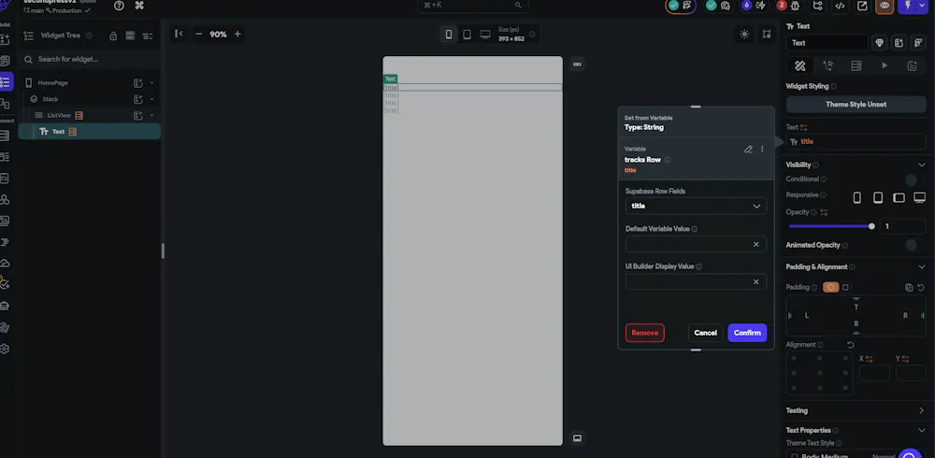This screenshot has width=935, height=458.
Task: Clear the Default Variable Value field
Action: click(756, 244)
